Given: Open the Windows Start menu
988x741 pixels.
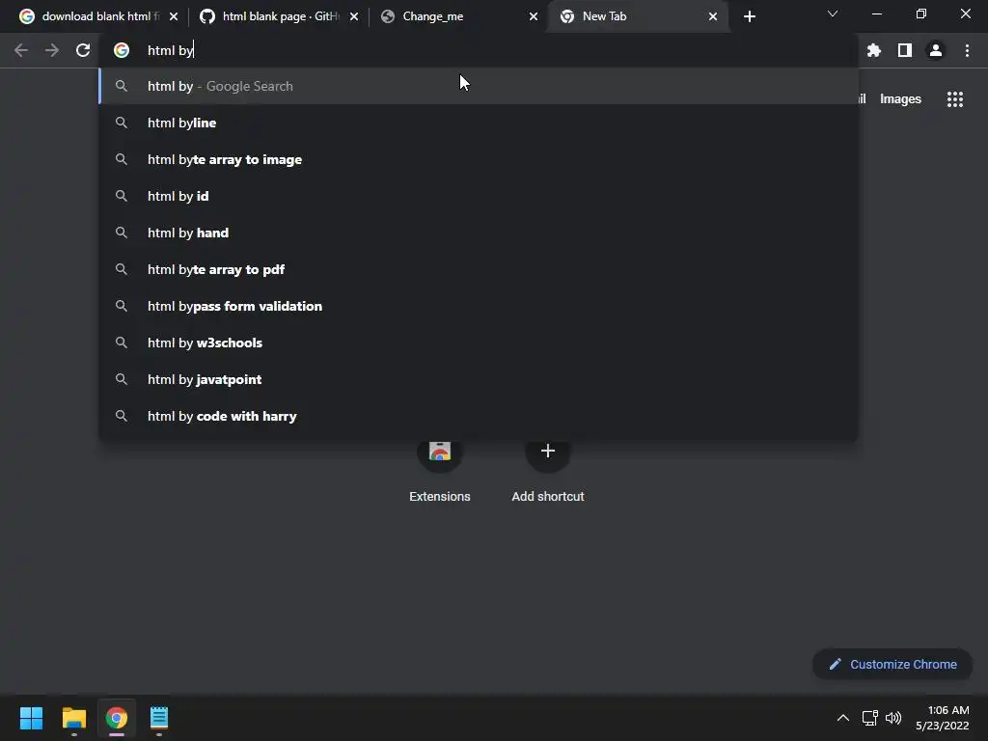Looking at the screenshot, I should 31,718.
